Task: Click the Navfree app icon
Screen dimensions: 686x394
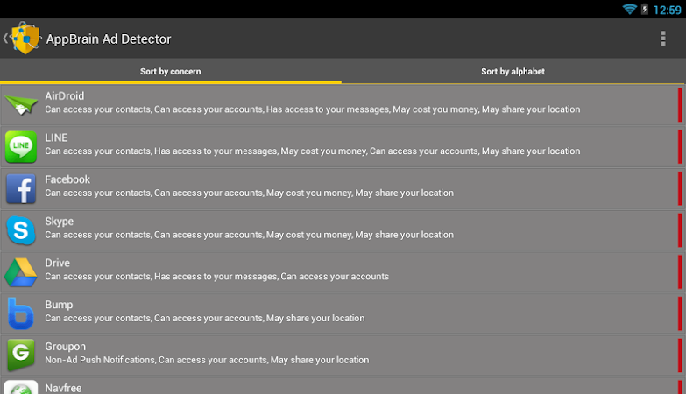Action: coord(21,387)
